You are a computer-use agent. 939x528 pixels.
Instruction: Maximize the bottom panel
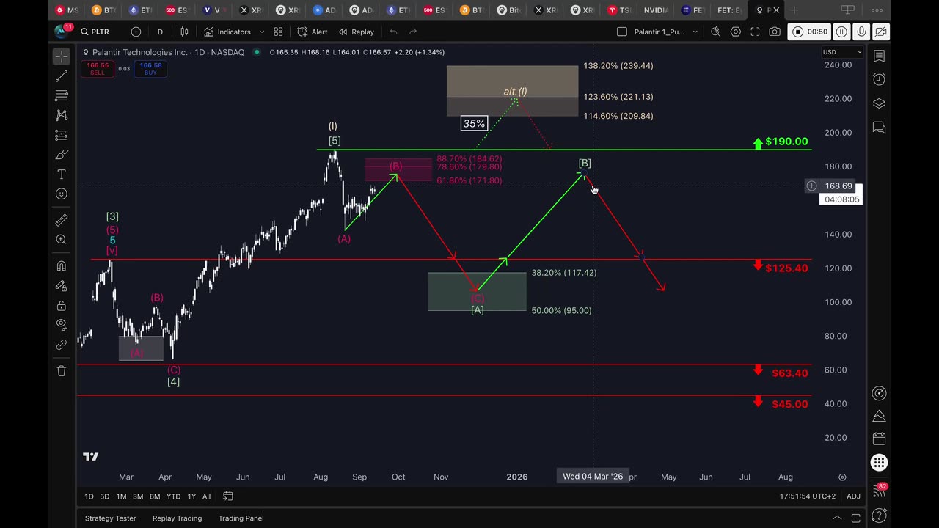(x=855, y=518)
